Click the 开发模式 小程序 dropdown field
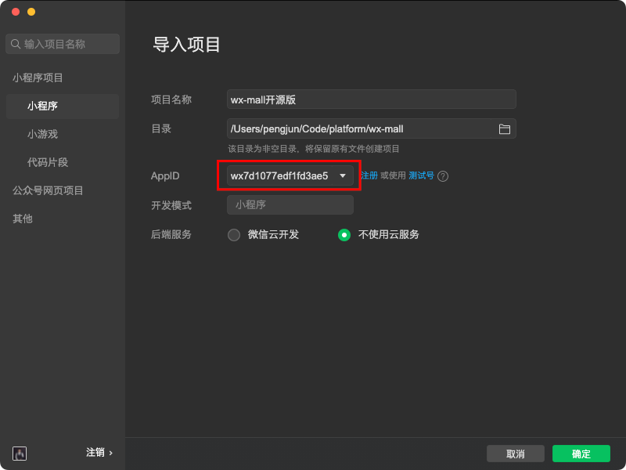This screenshot has width=626, height=470. point(290,204)
